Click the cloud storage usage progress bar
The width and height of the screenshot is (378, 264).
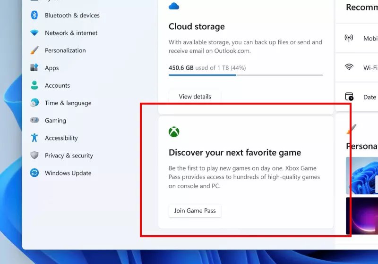coord(246,75)
